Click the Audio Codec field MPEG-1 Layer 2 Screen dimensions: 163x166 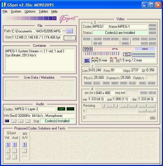(x=34, y=109)
